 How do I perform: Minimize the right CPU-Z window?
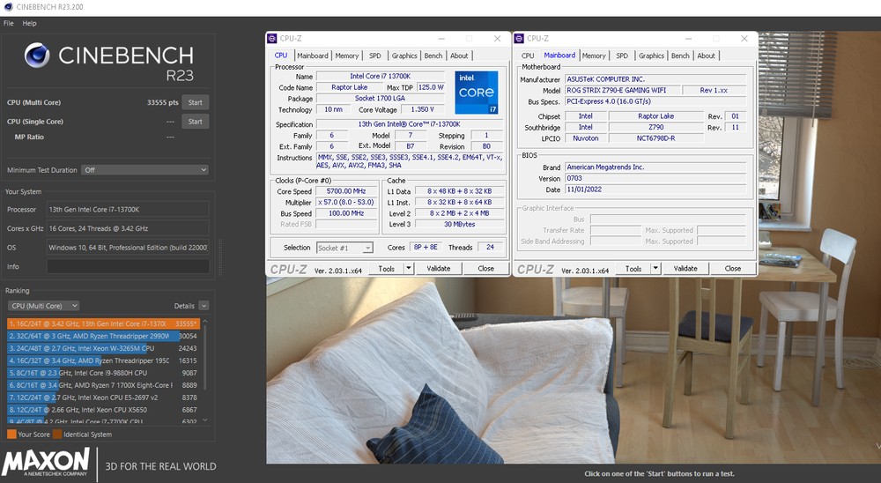(x=689, y=38)
